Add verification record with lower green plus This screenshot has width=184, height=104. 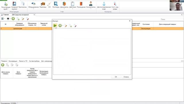pos(3,65)
